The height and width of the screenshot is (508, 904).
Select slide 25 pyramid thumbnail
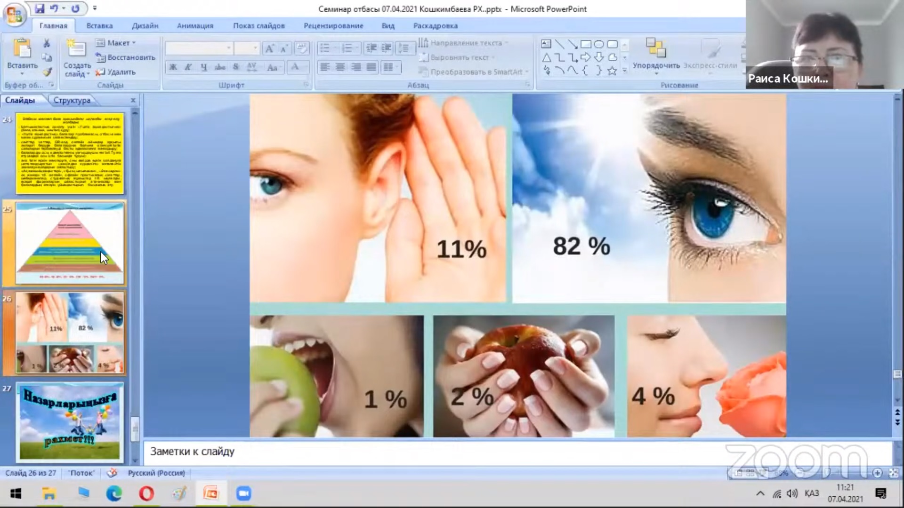70,243
